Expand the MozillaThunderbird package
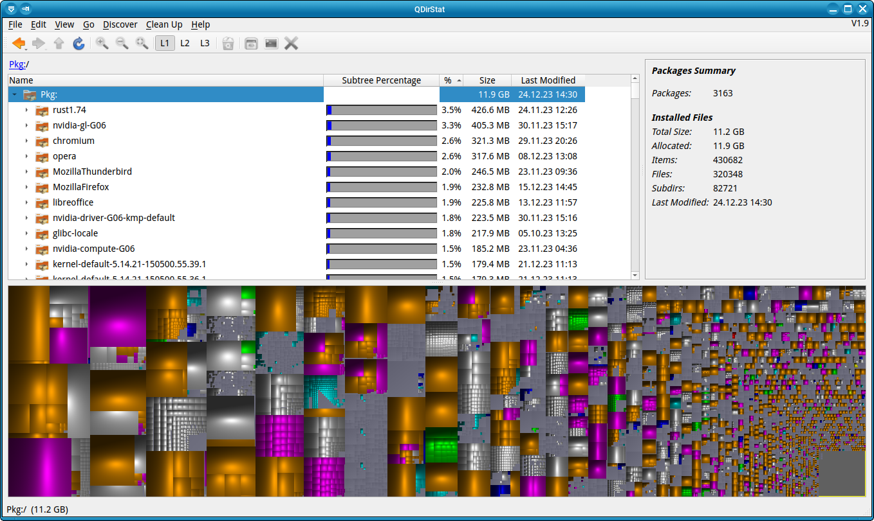874x521 pixels. 26,172
